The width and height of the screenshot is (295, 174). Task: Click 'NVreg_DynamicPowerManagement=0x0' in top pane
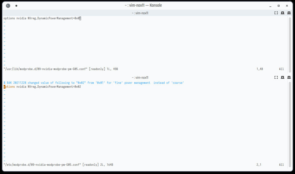[x=53, y=18]
